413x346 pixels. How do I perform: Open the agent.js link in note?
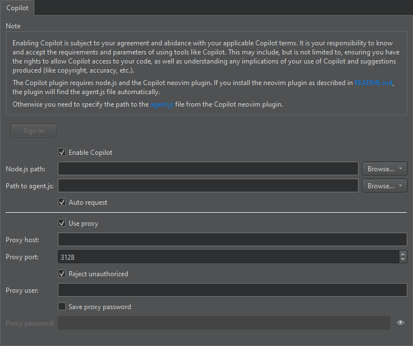coord(162,104)
